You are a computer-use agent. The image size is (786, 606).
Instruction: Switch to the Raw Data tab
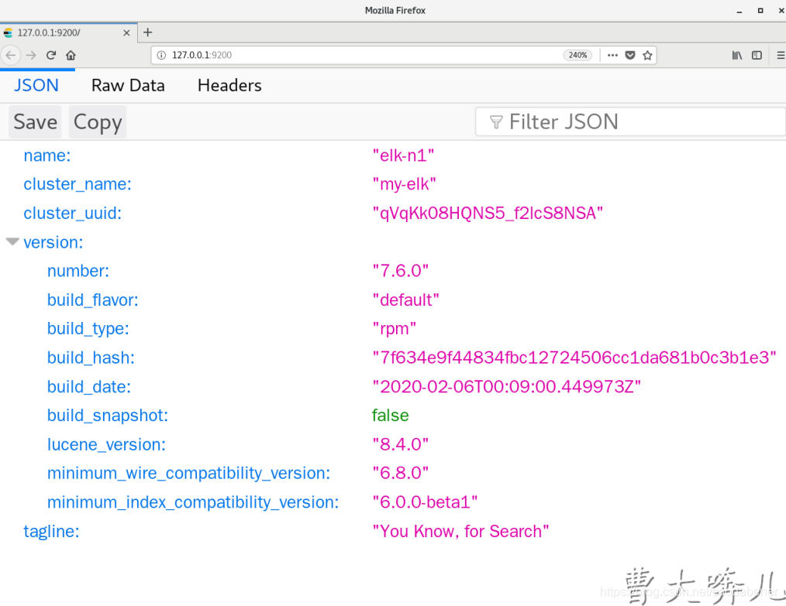pyautogui.click(x=128, y=85)
